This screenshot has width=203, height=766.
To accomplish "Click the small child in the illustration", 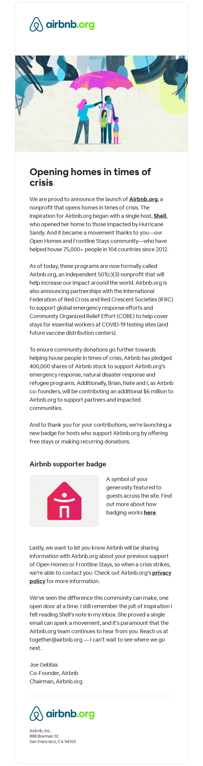I will (116, 130).
